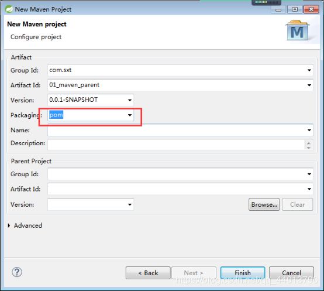Click the Finish button
The width and height of the screenshot is (324, 291).
(x=243, y=273)
